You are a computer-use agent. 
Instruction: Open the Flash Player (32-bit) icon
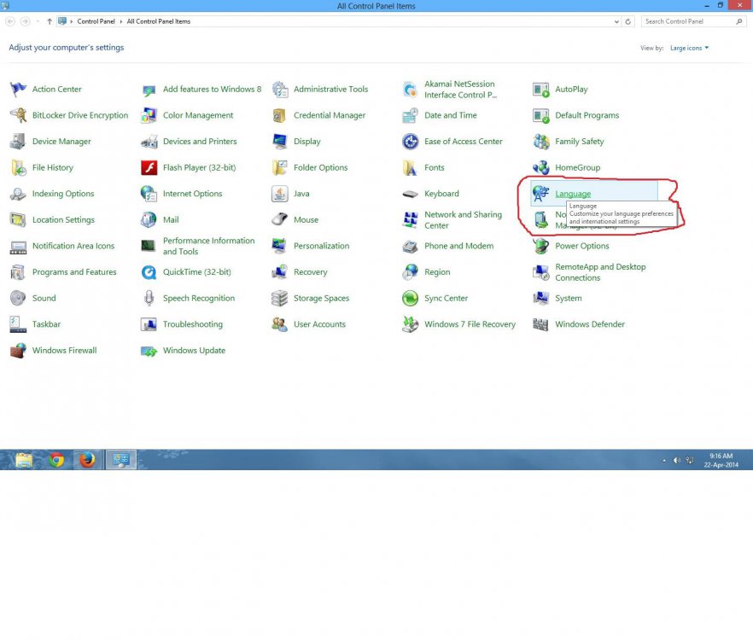(x=149, y=168)
